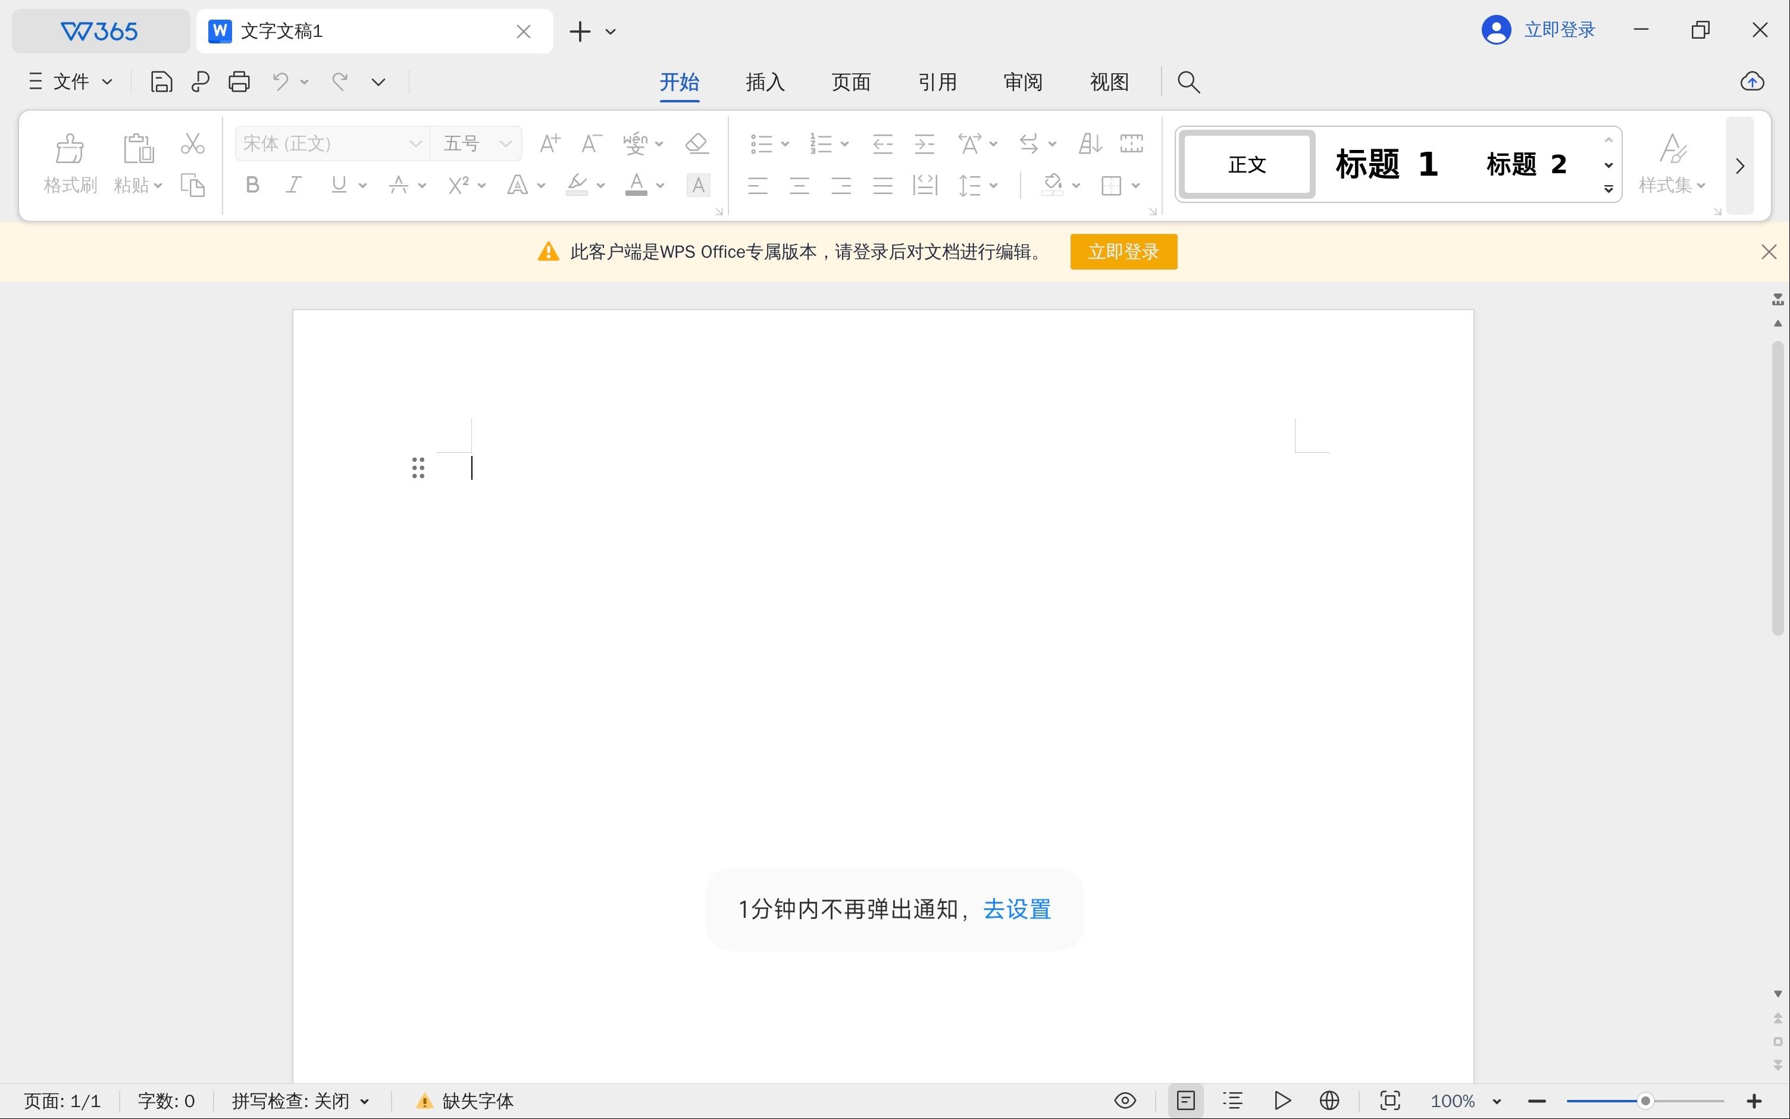Click the Undo arrow icon
The width and height of the screenshot is (1790, 1119).
280,82
